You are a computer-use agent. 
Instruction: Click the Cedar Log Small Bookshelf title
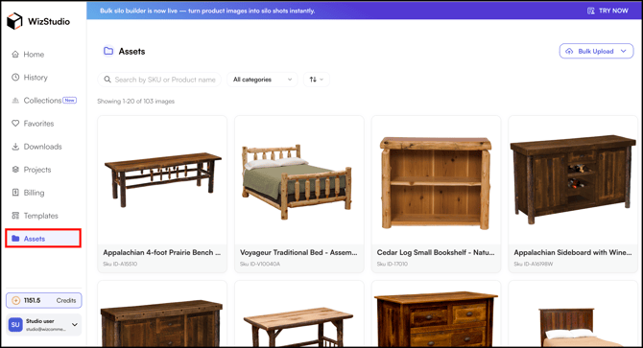436,252
